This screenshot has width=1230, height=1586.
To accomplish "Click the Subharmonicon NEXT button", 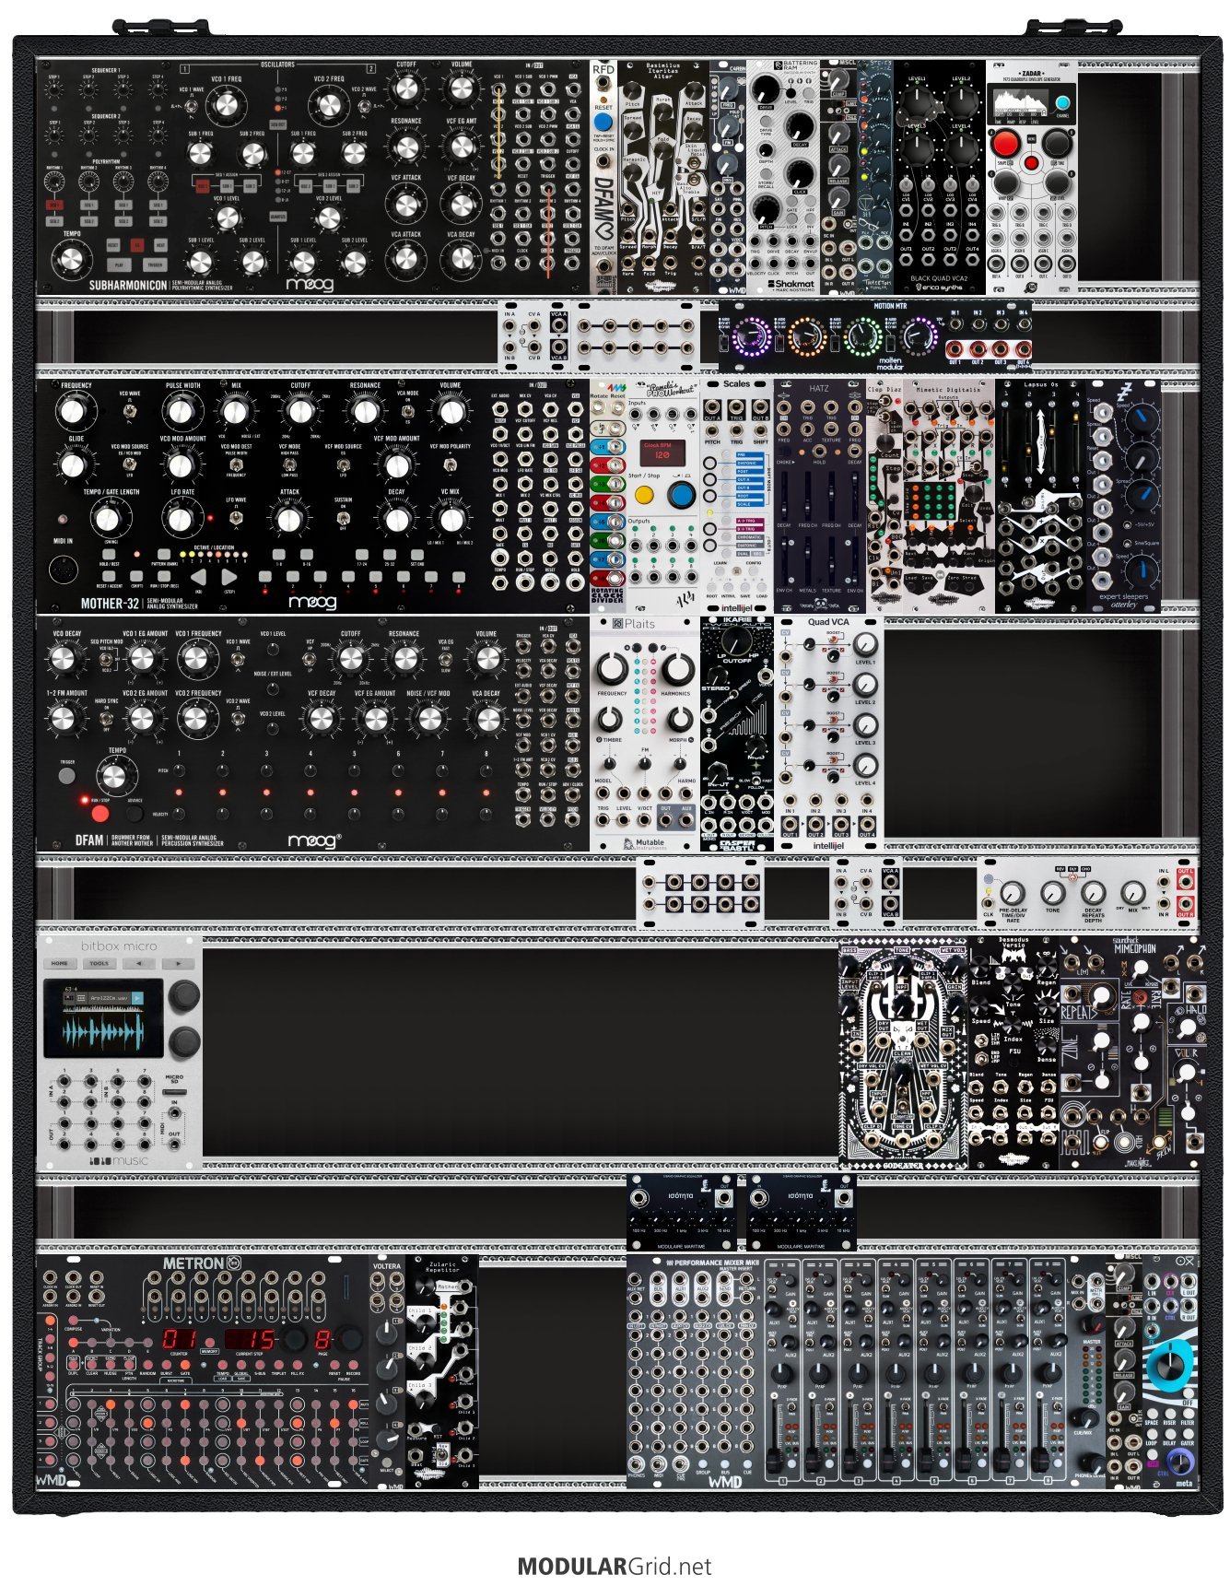I will [160, 246].
